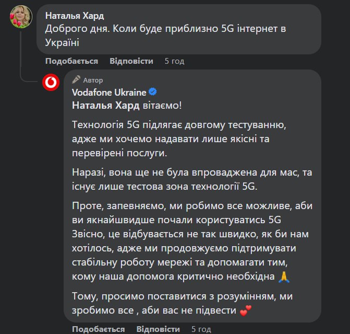Screen dimensions: 350x334
Task: Click the Vodafone logo avatar
Action: [51, 84]
